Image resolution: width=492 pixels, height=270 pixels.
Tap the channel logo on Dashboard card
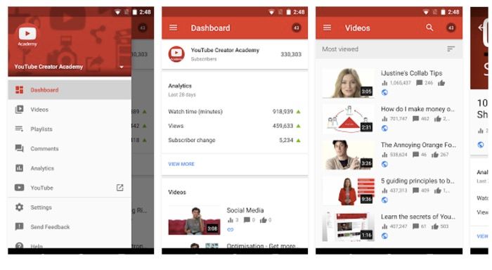point(176,54)
